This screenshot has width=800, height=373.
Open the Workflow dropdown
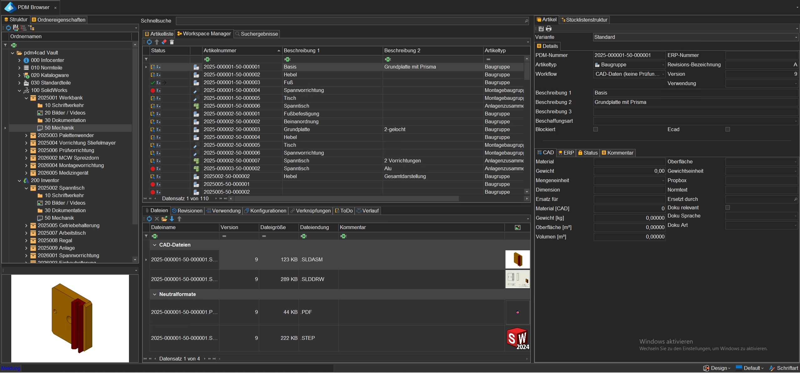pyautogui.click(x=663, y=74)
